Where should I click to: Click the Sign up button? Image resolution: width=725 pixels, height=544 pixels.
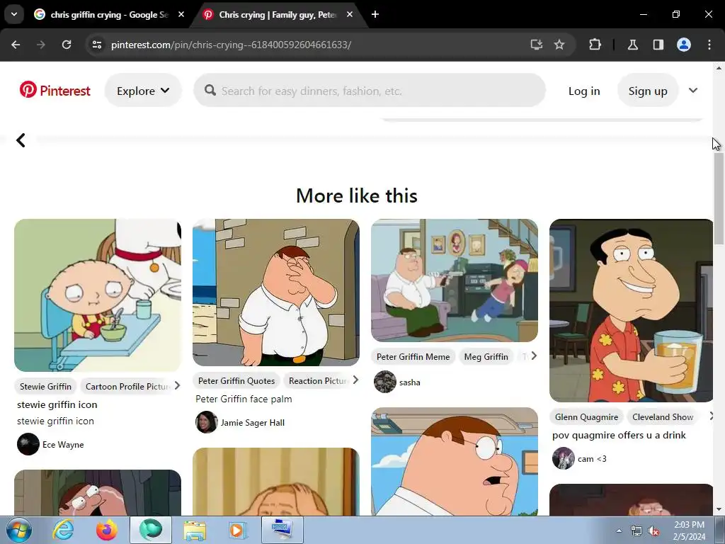click(x=648, y=91)
